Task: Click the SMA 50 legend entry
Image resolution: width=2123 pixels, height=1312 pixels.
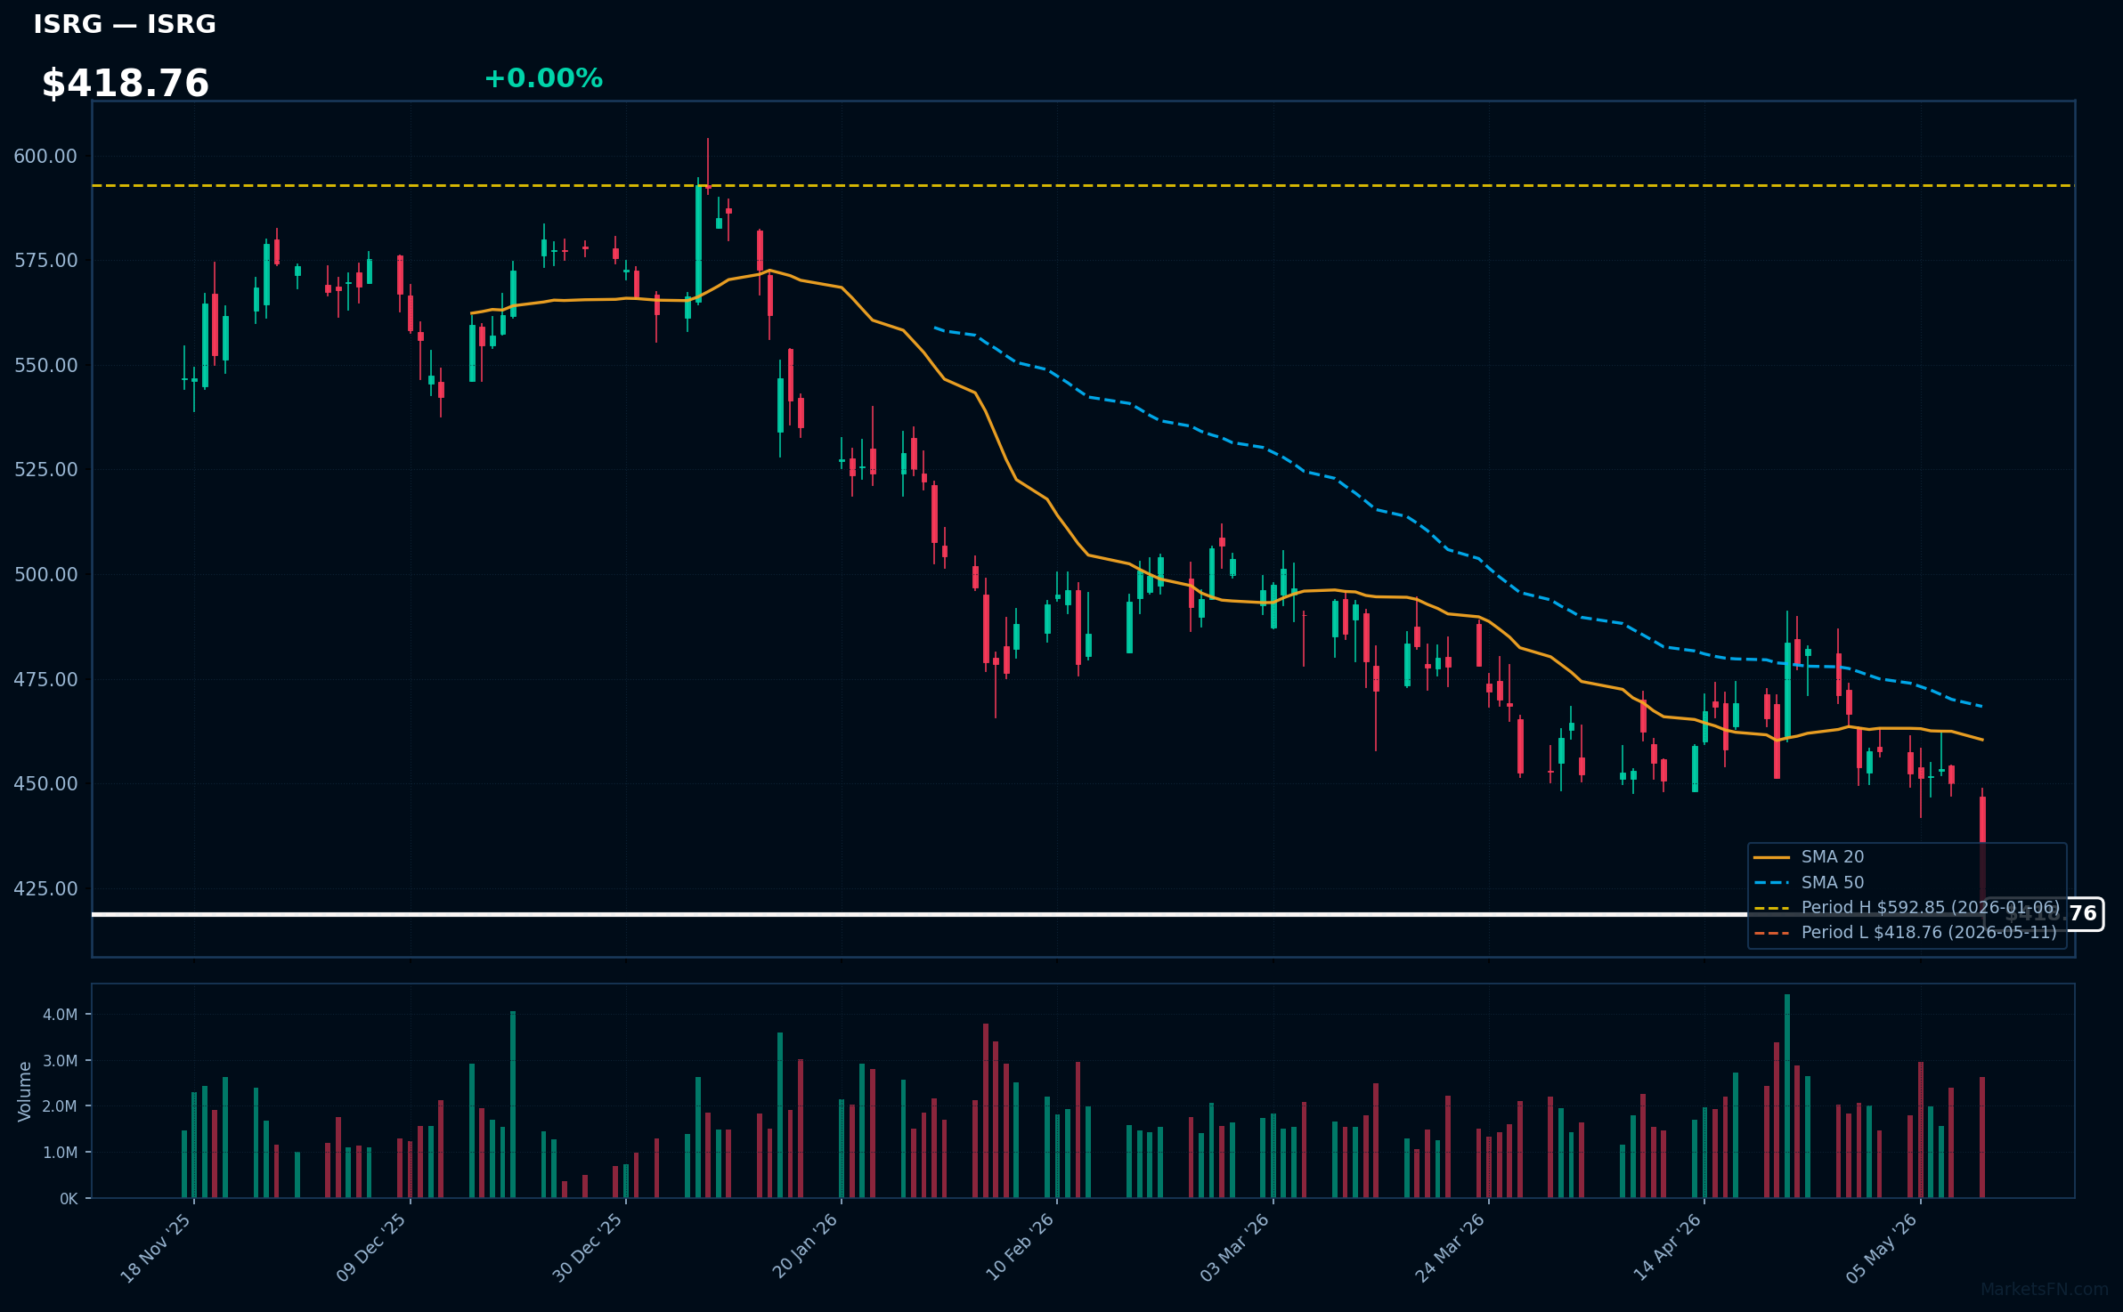Action: pyautogui.click(x=1809, y=882)
